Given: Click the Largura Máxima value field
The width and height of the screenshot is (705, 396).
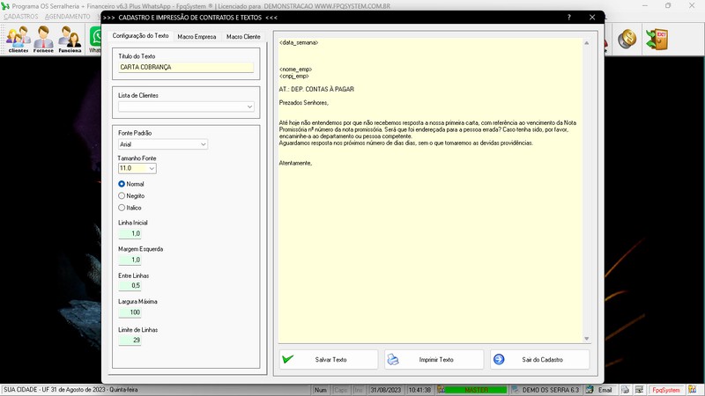Looking at the screenshot, I should [130, 312].
